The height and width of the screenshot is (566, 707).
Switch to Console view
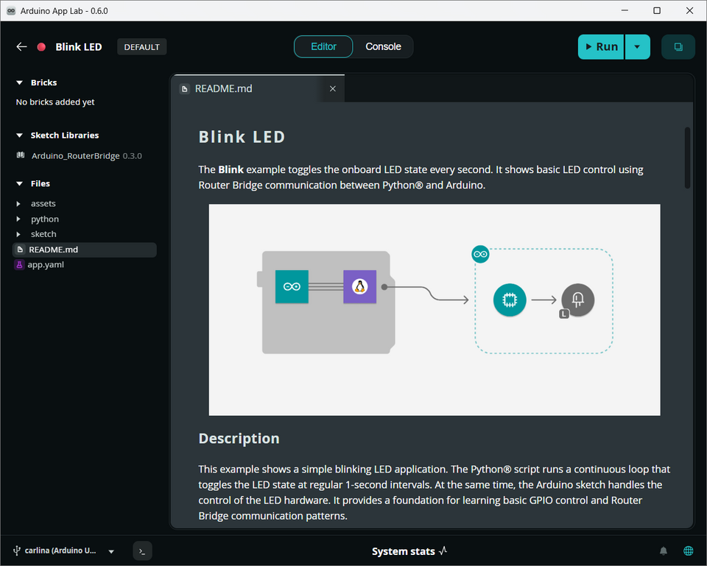[x=383, y=47]
